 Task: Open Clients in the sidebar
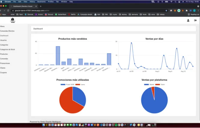[3, 68]
